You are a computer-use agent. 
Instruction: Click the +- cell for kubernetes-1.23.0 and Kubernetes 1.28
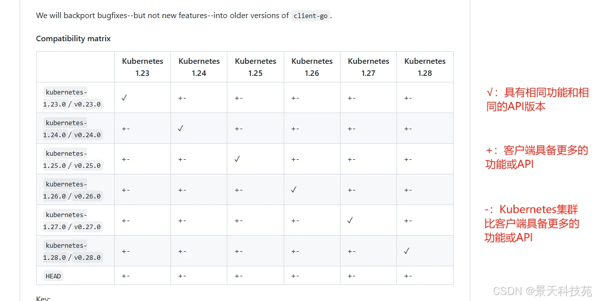408,98
